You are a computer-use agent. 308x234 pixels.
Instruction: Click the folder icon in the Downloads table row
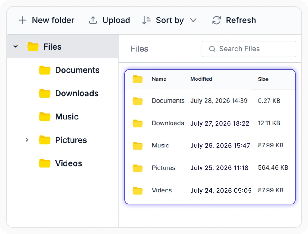(x=138, y=123)
